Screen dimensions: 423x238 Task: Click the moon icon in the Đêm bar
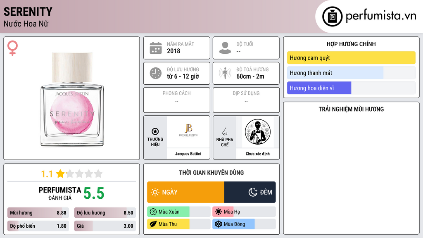pos(253,192)
